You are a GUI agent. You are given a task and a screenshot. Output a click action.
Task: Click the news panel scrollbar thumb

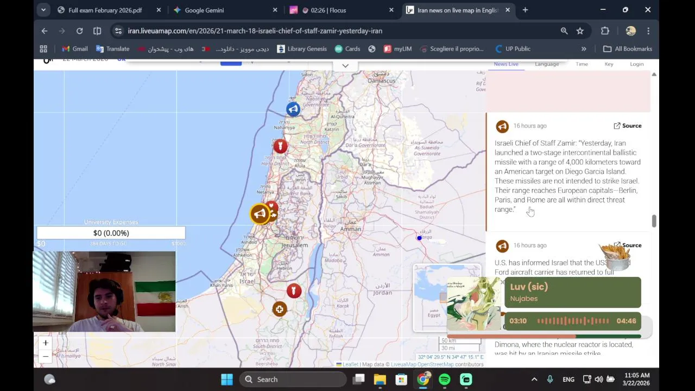pyautogui.click(x=654, y=221)
